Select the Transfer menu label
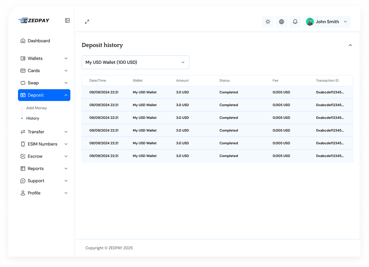The height and width of the screenshot is (267, 369). point(36,132)
